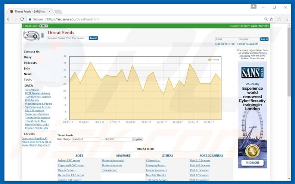Image resolution: width=295 pixels, height=184 pixels.
Task: Open Presentations & Papers link
Action: pyautogui.click(x=38, y=104)
